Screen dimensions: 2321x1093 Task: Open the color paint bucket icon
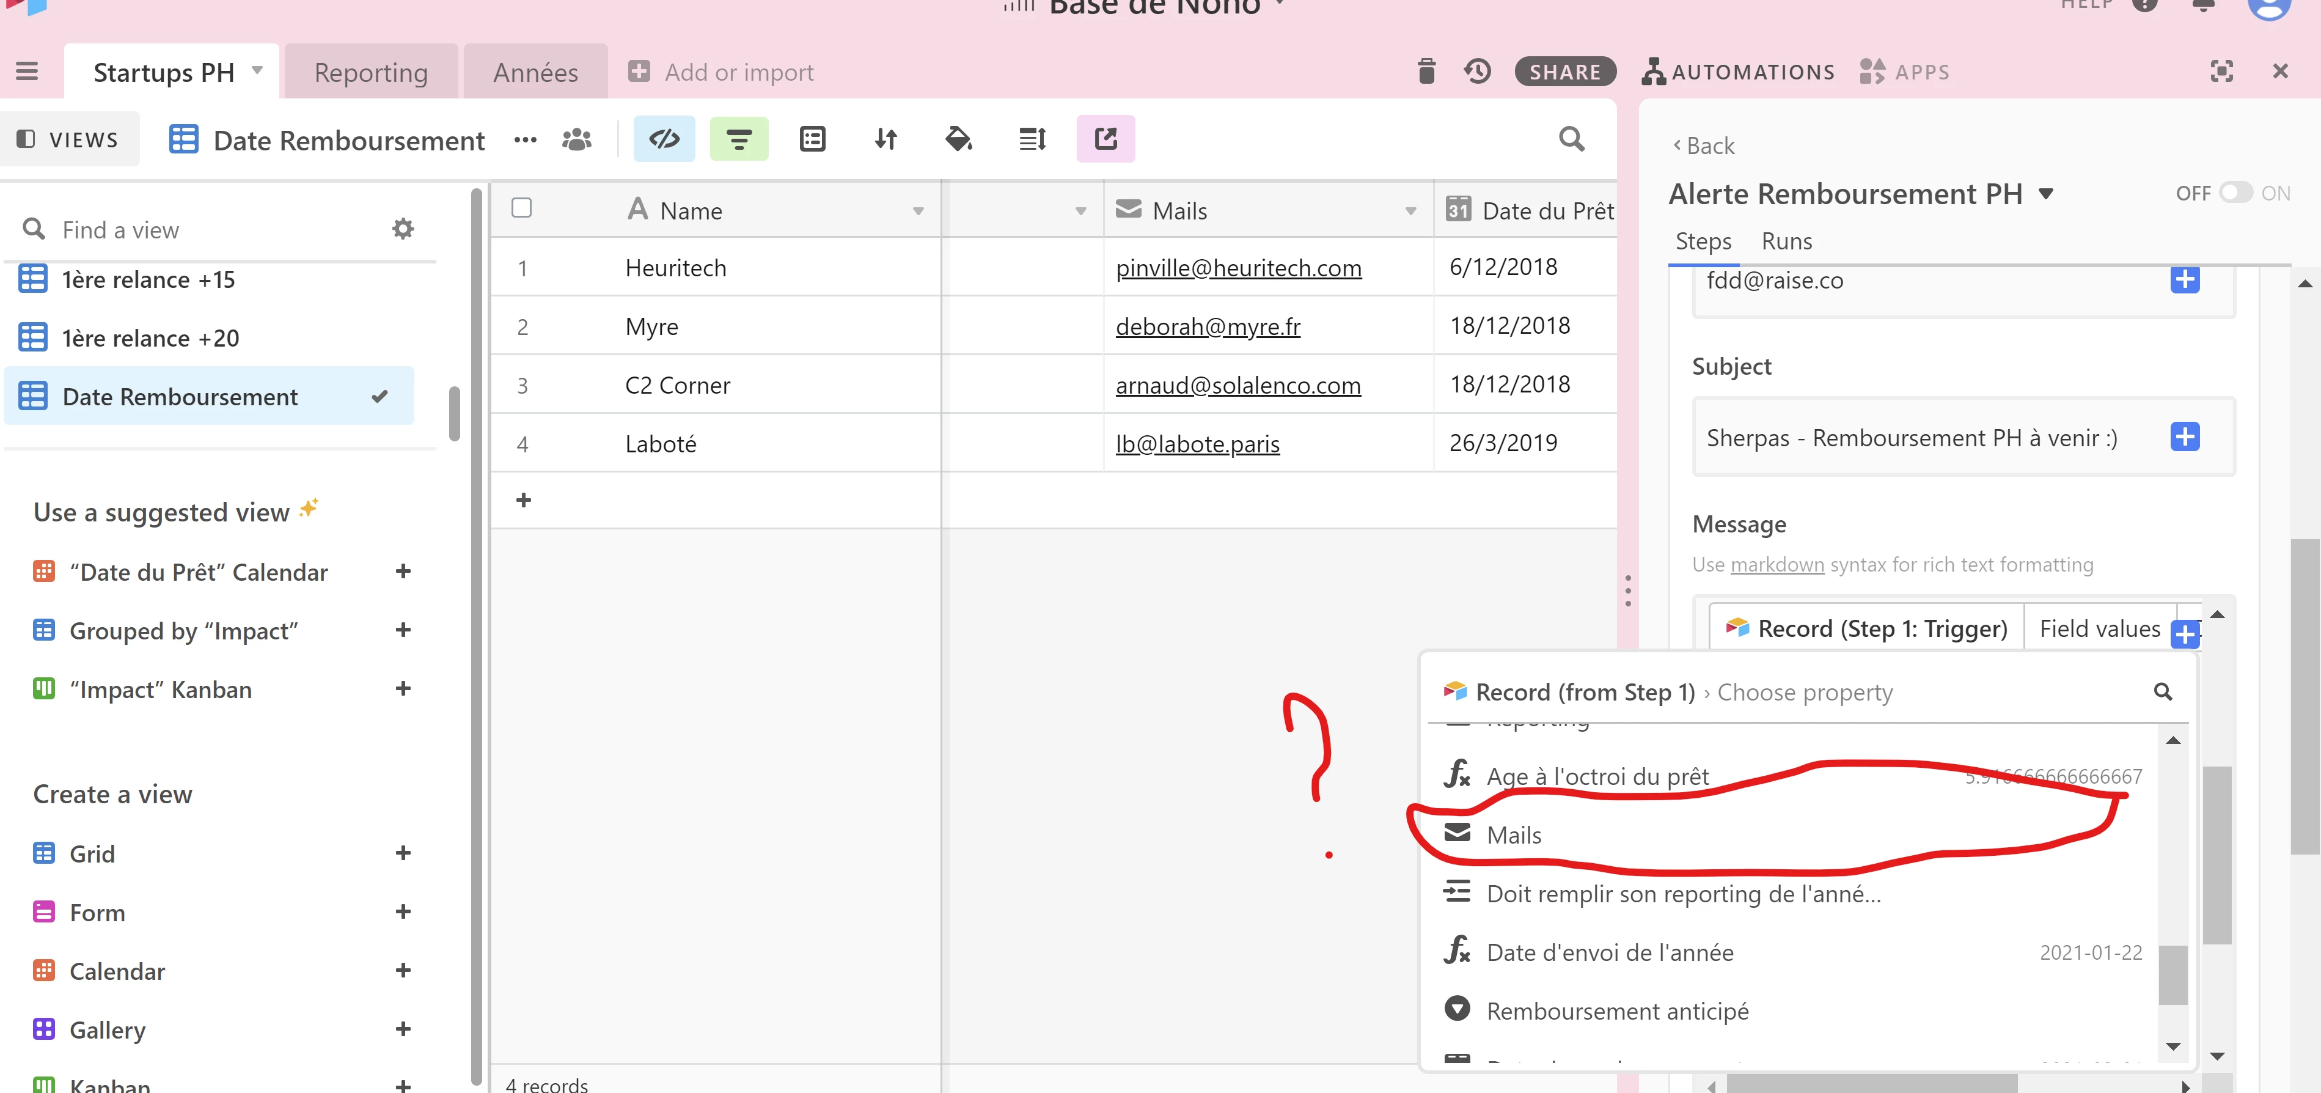click(x=959, y=139)
